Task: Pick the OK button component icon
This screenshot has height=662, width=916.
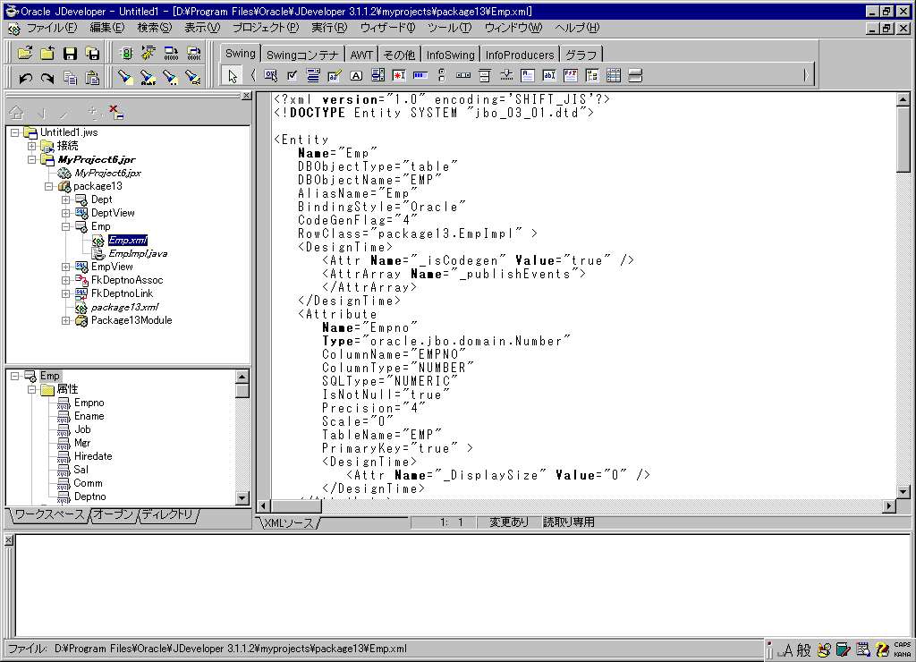Action: (270, 75)
